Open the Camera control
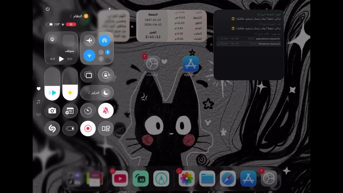Viewport: 343px width, 193px height. point(52,110)
